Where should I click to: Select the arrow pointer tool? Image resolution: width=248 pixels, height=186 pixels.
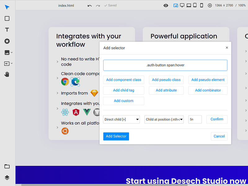point(7,7)
